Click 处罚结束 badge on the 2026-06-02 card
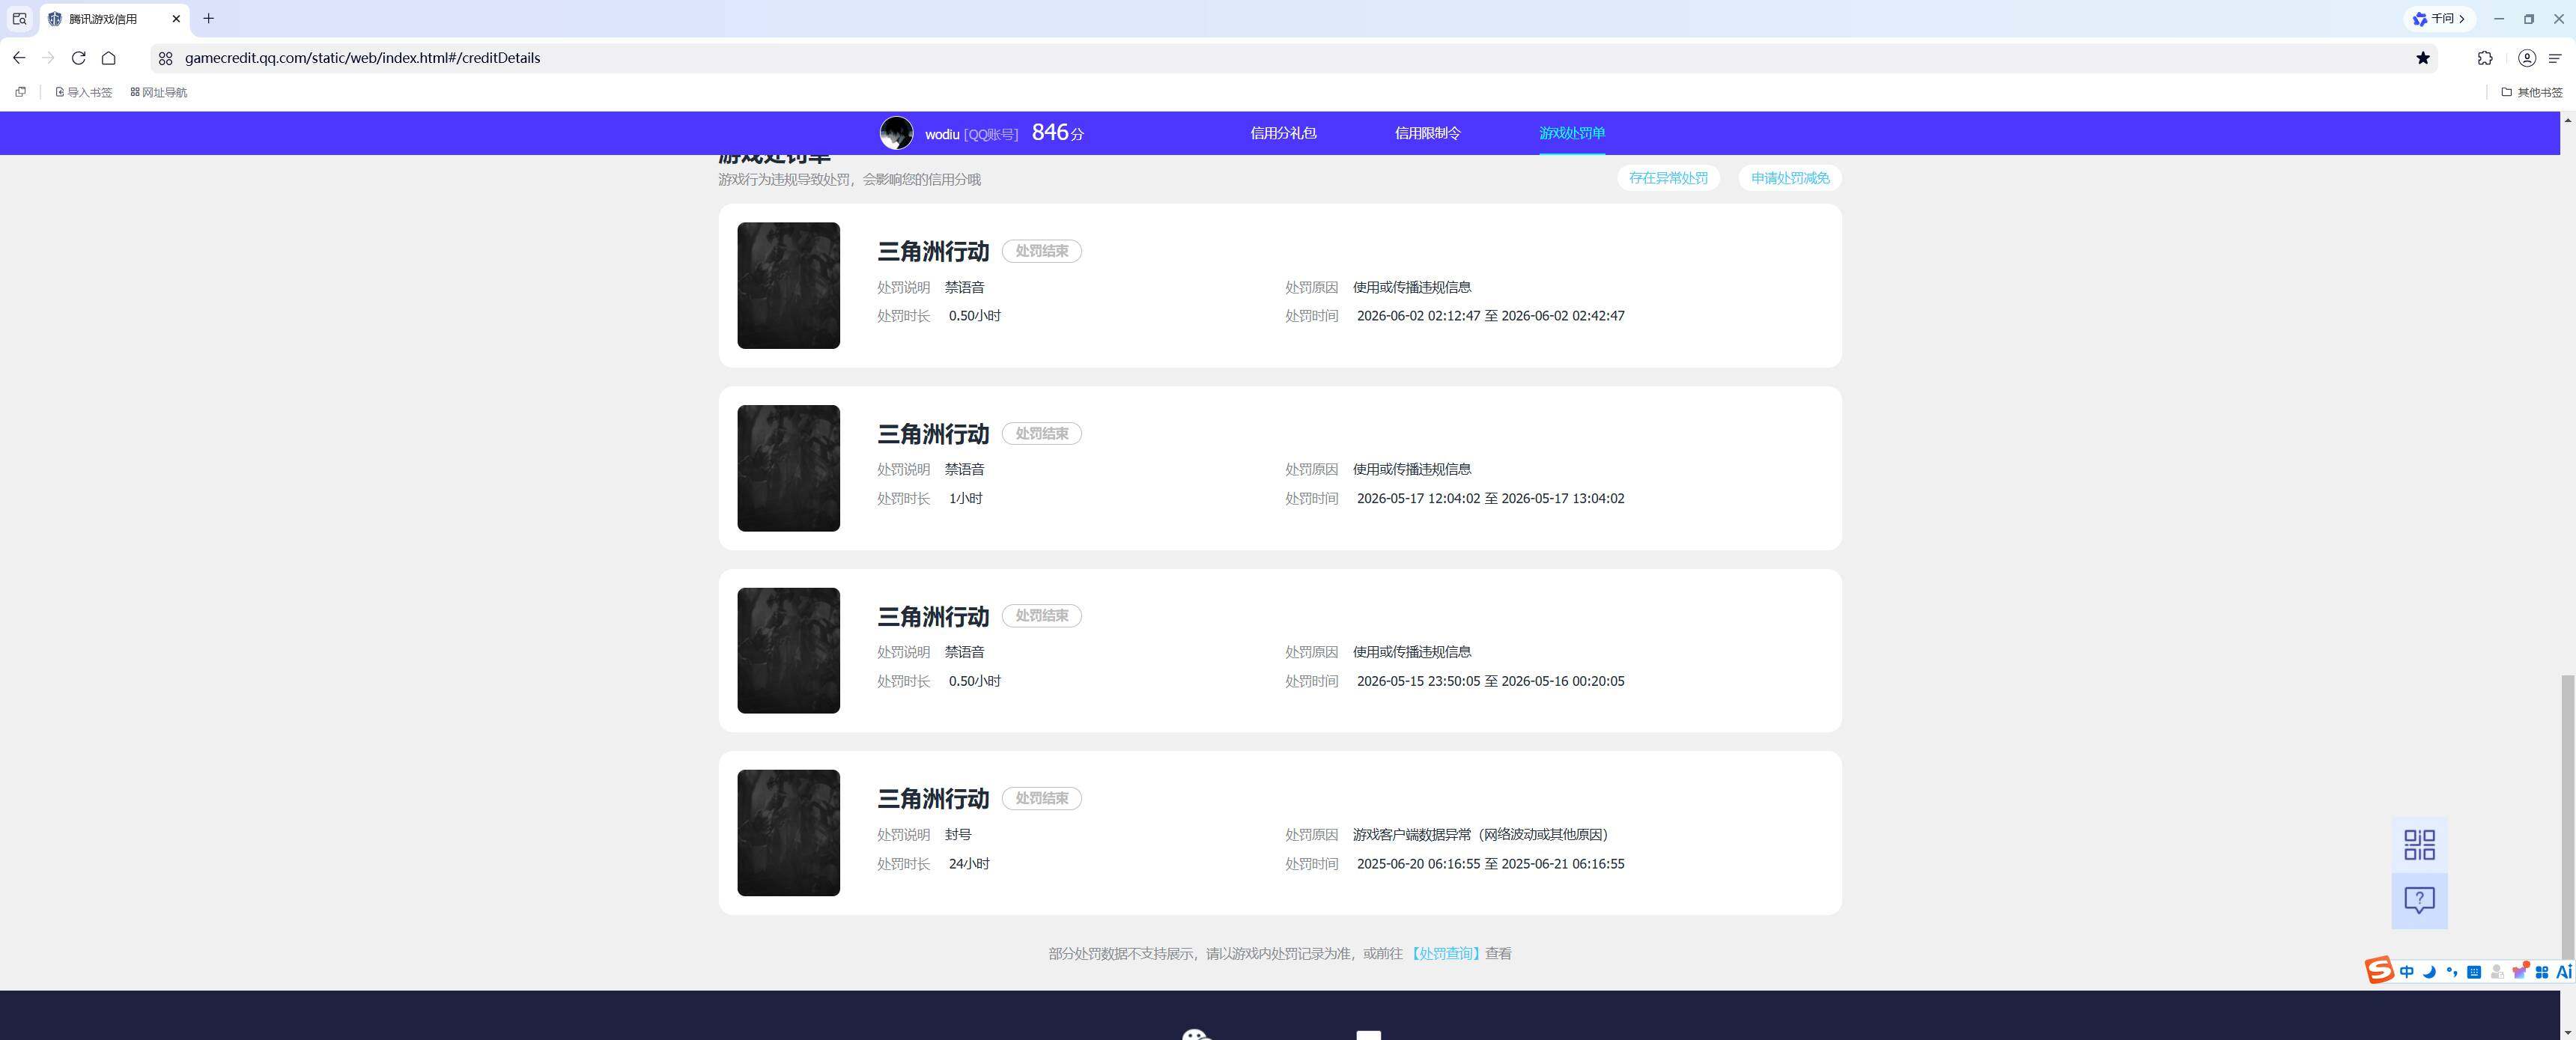 tap(1041, 251)
